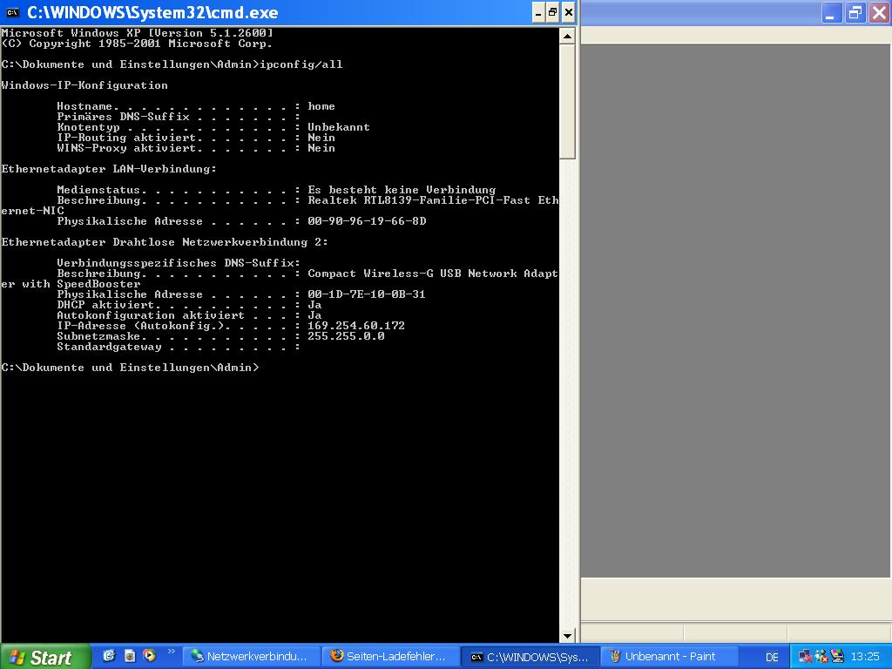The image size is (892, 669).
Task: Click the cmd scrollbar down arrow
Action: pos(567,636)
